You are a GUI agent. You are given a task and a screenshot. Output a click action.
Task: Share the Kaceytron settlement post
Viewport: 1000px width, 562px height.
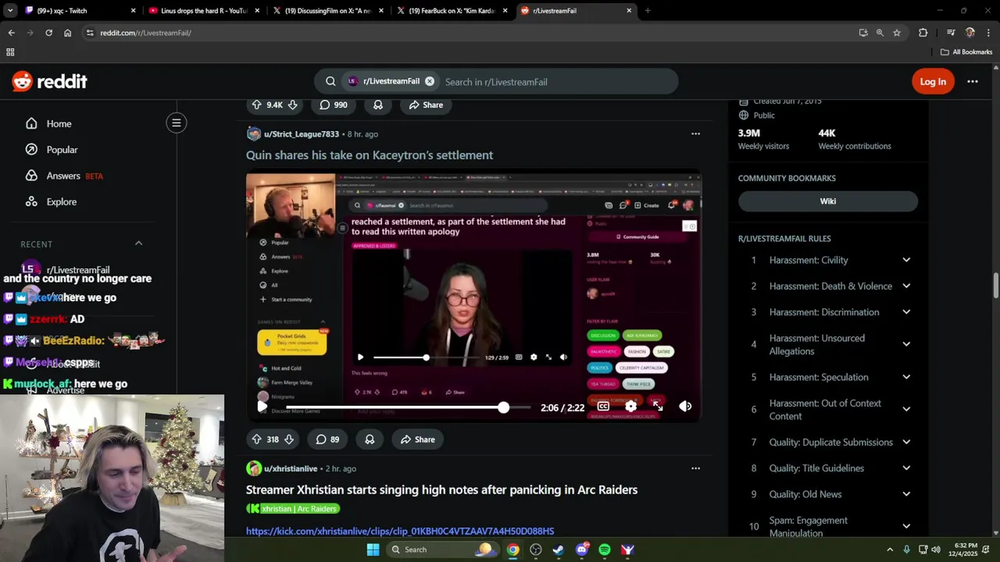click(417, 439)
